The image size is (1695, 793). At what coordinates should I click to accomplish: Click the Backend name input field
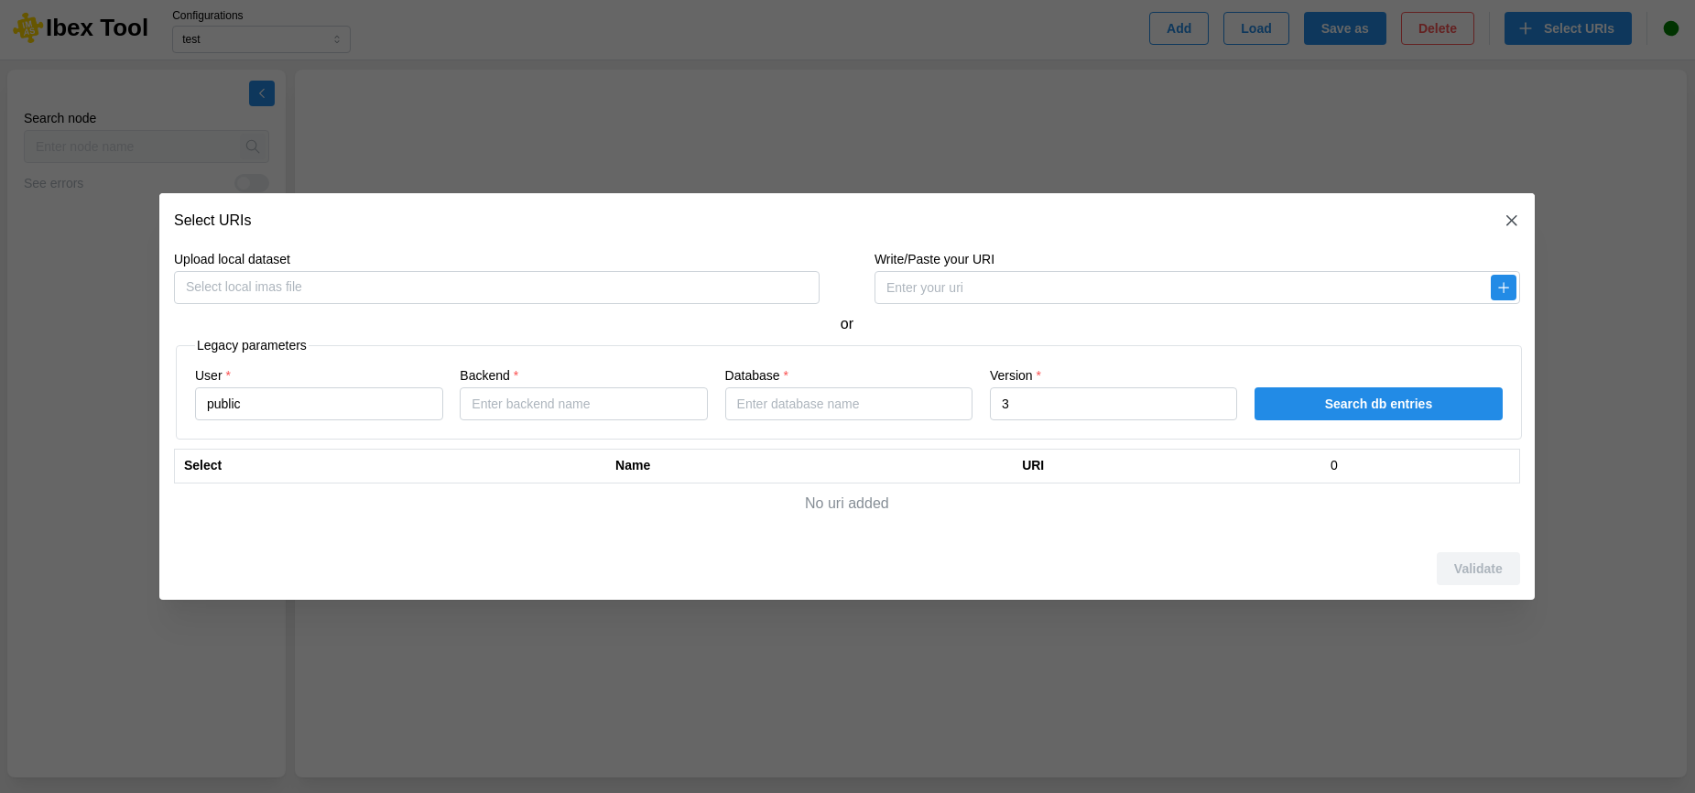[583, 404]
